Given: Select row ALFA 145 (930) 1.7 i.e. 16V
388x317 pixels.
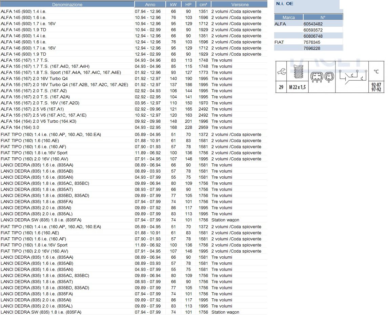Looking at the screenshot, I should tap(134, 23).
